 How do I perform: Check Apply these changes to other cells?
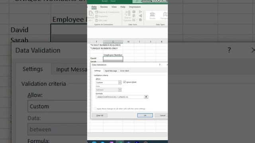coord(95,108)
